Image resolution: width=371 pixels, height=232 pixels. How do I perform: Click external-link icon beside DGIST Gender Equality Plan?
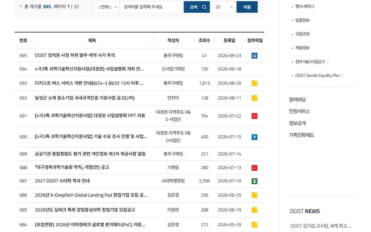[342, 75]
